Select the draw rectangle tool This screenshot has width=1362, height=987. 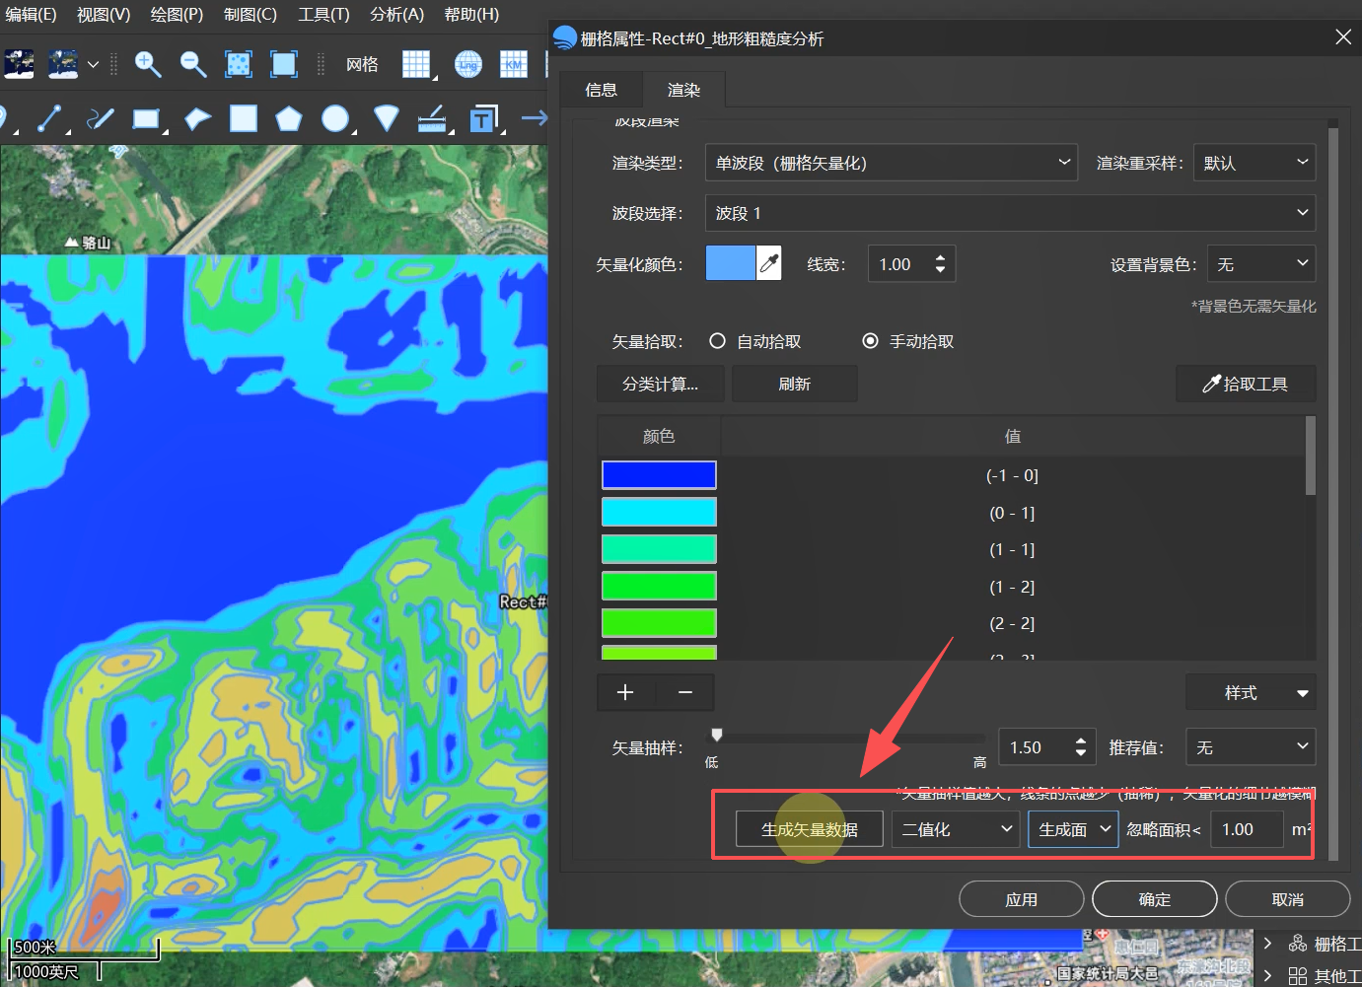coord(147,119)
